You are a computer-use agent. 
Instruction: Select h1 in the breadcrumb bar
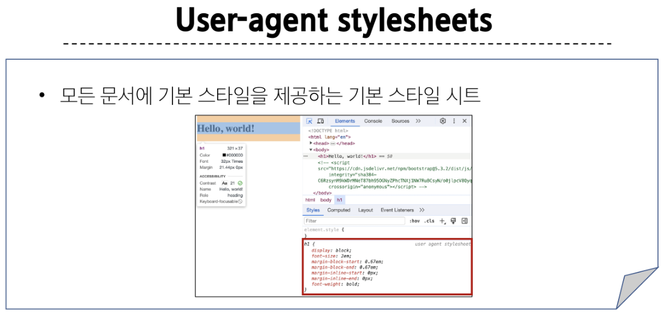click(340, 199)
